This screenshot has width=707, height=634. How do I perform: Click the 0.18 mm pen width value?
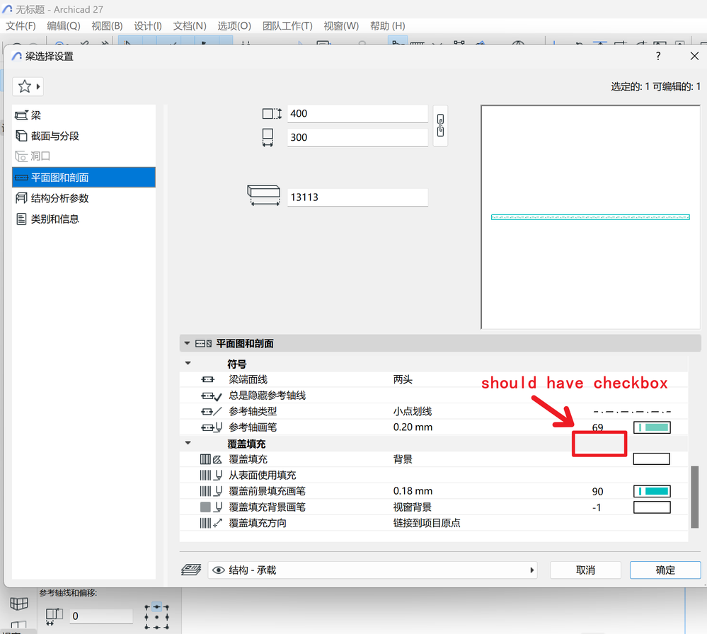point(413,491)
